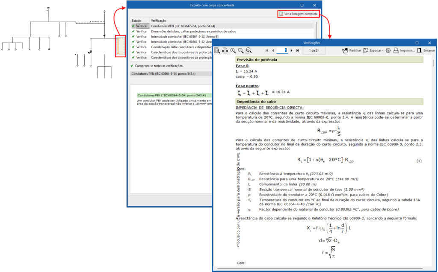The width and height of the screenshot is (438, 272).
Task: Select 'Condutores PEN (IEC 60364-5-54, ponto 543.4)' row
Action: tap(222, 26)
